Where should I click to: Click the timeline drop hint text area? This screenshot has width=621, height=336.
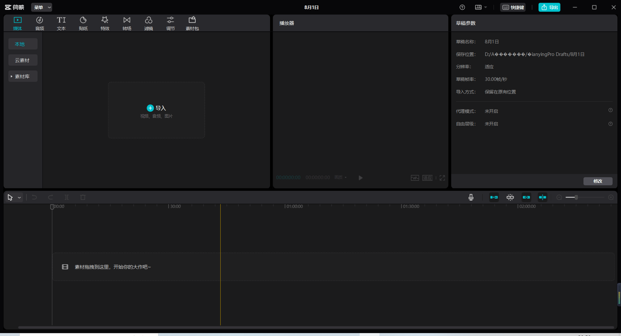(113, 267)
